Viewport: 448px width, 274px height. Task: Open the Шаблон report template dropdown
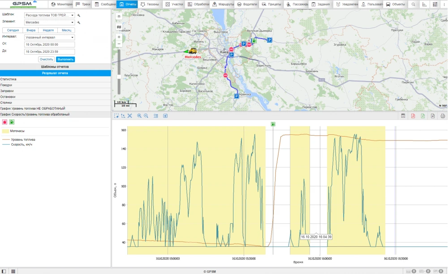(49, 15)
